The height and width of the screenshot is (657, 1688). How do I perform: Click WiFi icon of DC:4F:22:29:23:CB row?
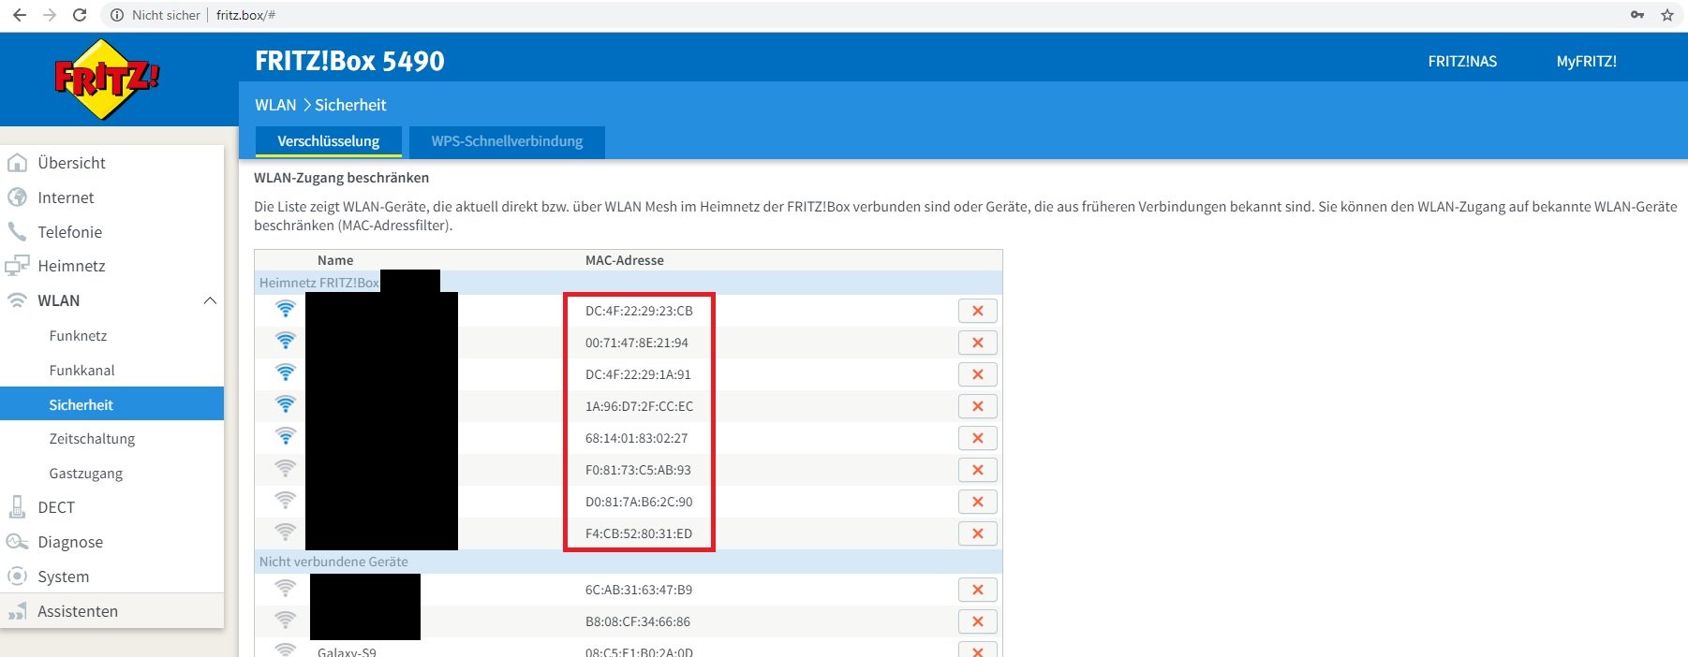tap(286, 309)
